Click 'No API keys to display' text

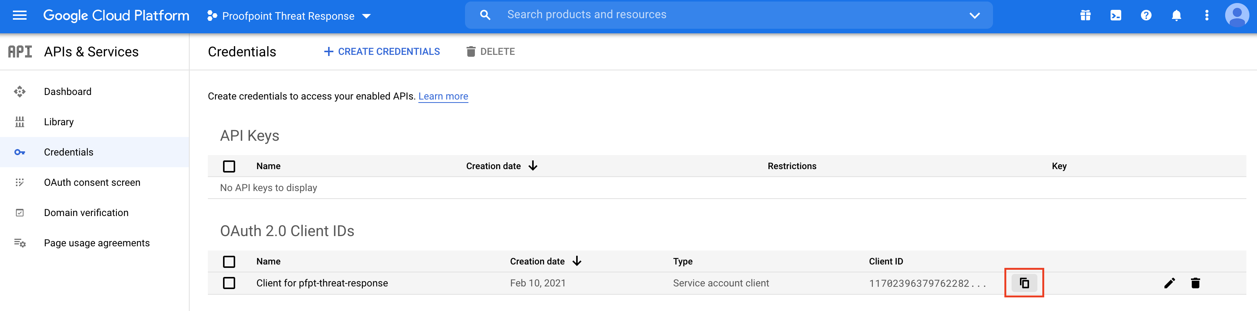tap(269, 188)
